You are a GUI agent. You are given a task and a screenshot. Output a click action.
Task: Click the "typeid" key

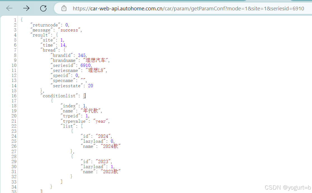71,116
